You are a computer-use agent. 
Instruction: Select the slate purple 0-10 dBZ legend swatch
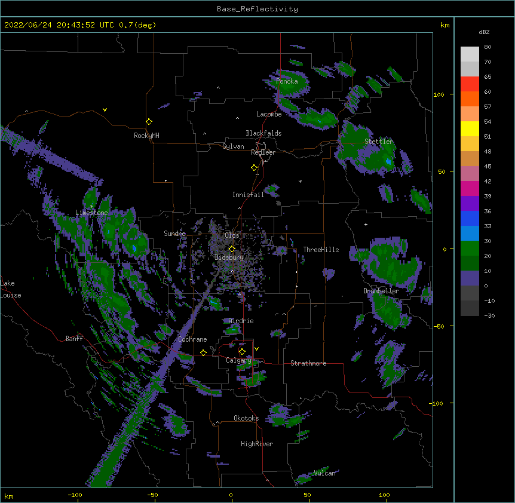coord(470,278)
